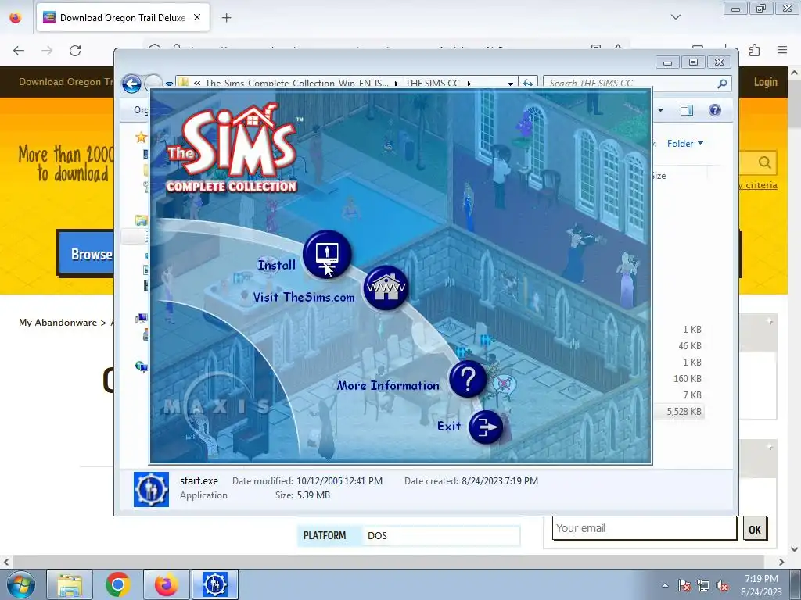Open the Folder arrange-by dropdown
The image size is (801, 600).
685,144
